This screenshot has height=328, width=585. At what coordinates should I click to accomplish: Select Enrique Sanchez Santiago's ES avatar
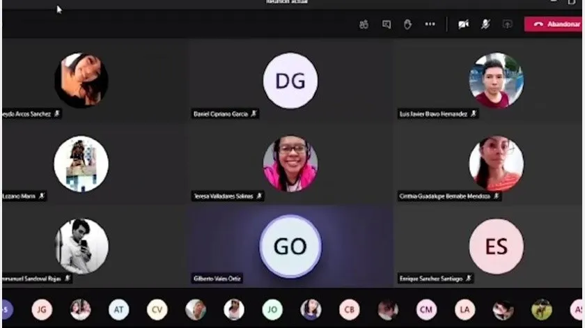[496, 247]
